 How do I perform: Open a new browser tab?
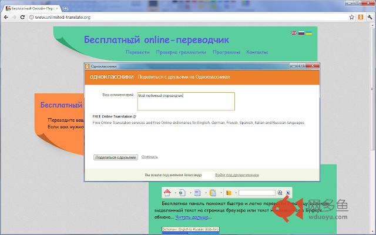click(65, 8)
